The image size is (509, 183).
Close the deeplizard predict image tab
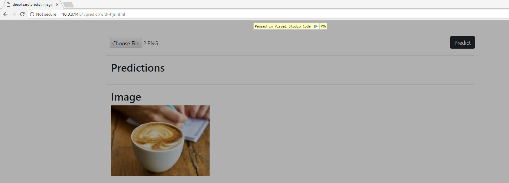tap(57, 5)
